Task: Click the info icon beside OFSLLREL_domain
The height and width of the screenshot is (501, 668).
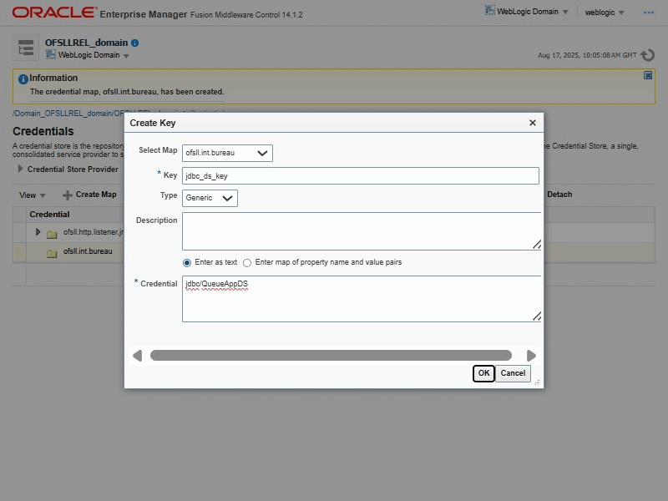Action: 135,43
